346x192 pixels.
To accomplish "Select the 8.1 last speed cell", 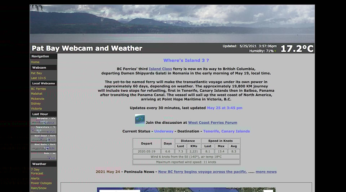I will pos(208,151).
